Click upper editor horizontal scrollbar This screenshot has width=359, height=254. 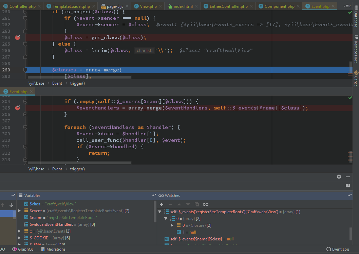click(79, 77)
